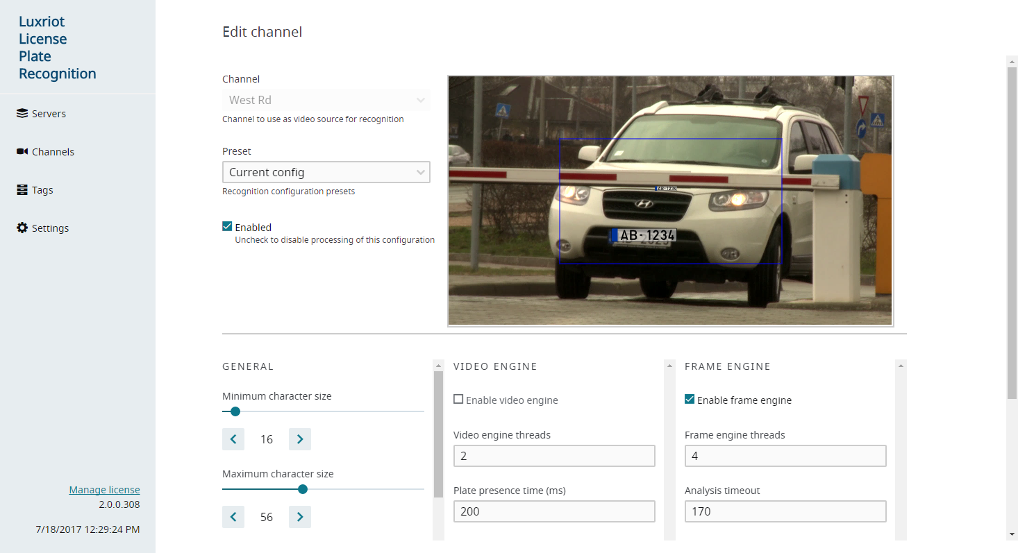Click the General panel scrollbar thumb
Screen dimensions: 1018x553
pos(438,434)
